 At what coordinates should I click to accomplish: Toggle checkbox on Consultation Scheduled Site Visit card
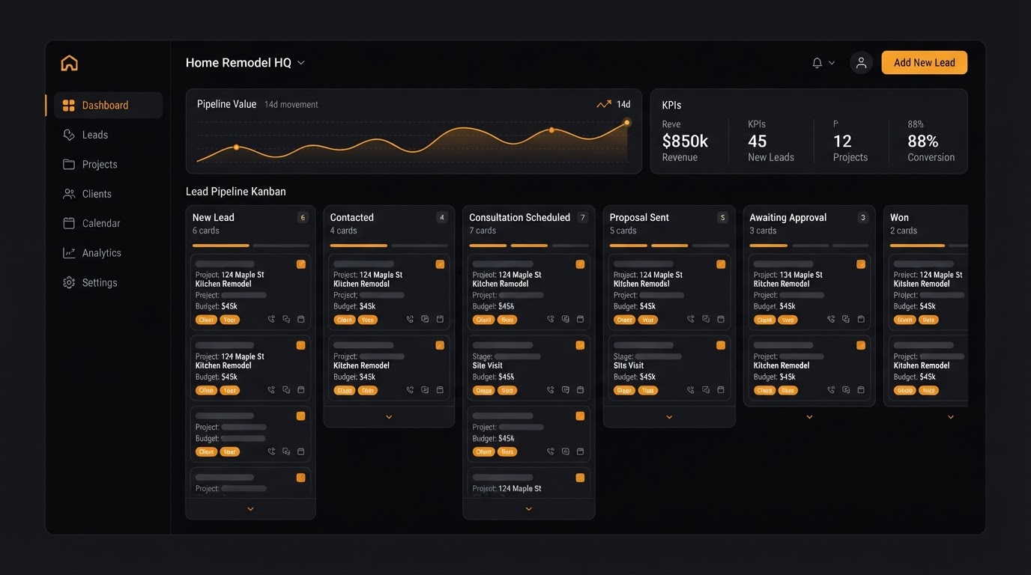click(580, 345)
